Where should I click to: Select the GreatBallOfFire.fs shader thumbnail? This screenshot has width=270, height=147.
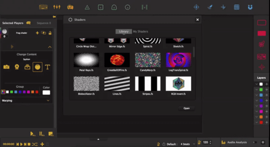(117, 60)
